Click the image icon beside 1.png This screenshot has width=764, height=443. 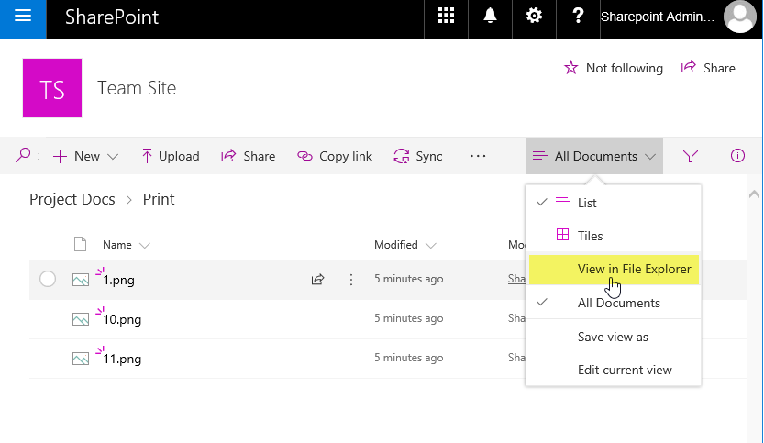81,280
